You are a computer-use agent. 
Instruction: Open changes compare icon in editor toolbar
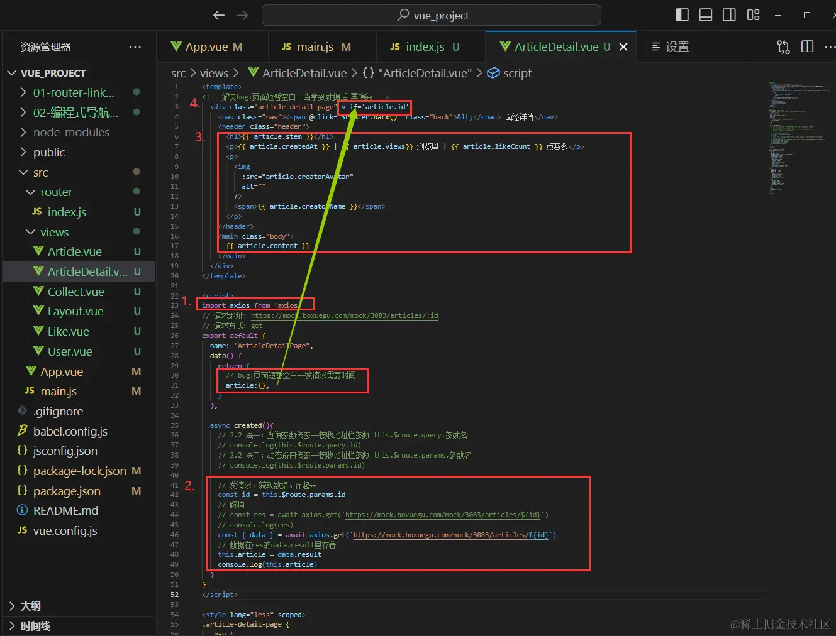tap(784, 47)
